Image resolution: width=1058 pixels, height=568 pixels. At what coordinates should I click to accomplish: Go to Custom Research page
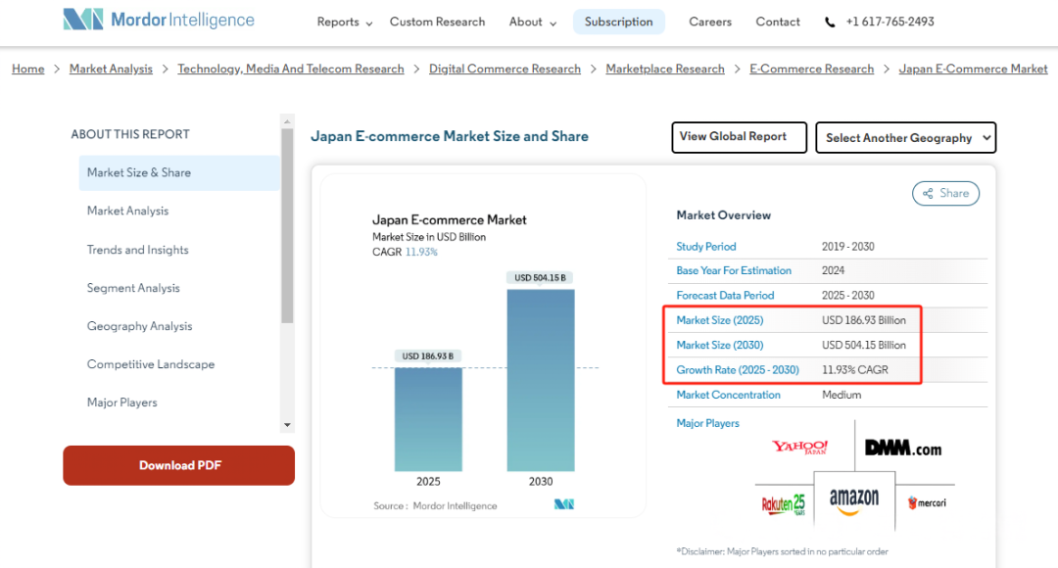click(x=437, y=22)
